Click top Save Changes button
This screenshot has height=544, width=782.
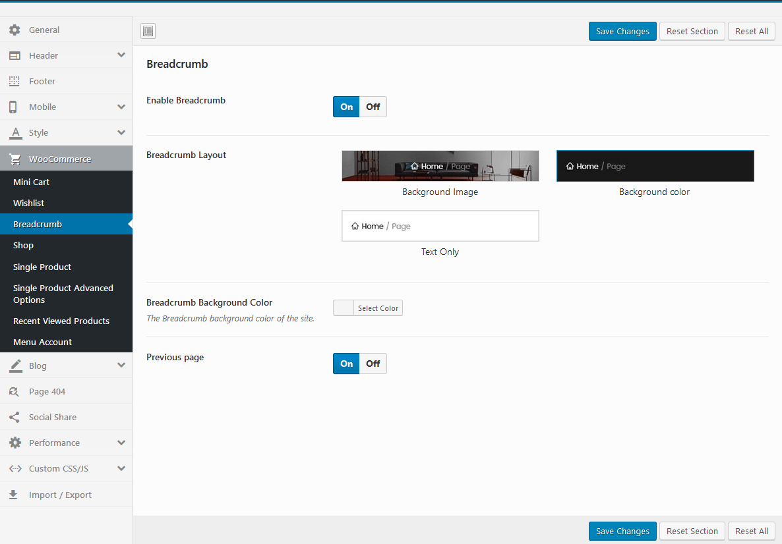click(x=622, y=32)
